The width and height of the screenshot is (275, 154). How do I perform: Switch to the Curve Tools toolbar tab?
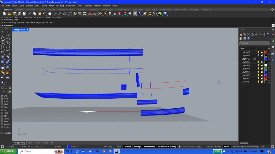click(107, 10)
